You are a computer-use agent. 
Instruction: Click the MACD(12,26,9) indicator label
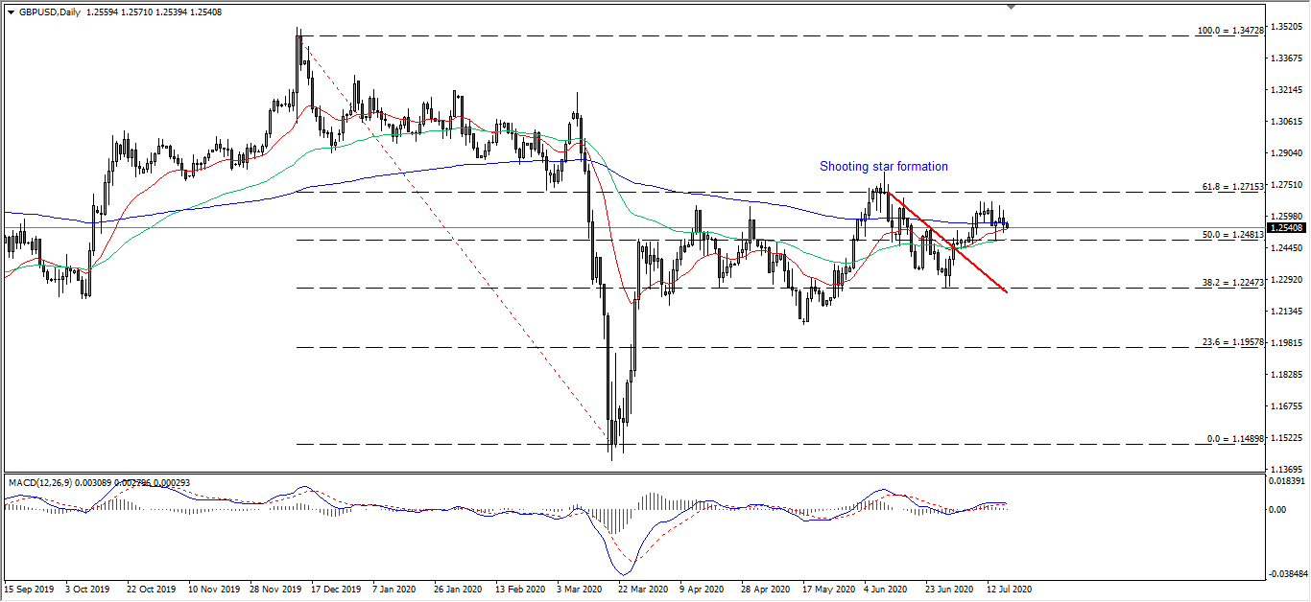[x=40, y=483]
